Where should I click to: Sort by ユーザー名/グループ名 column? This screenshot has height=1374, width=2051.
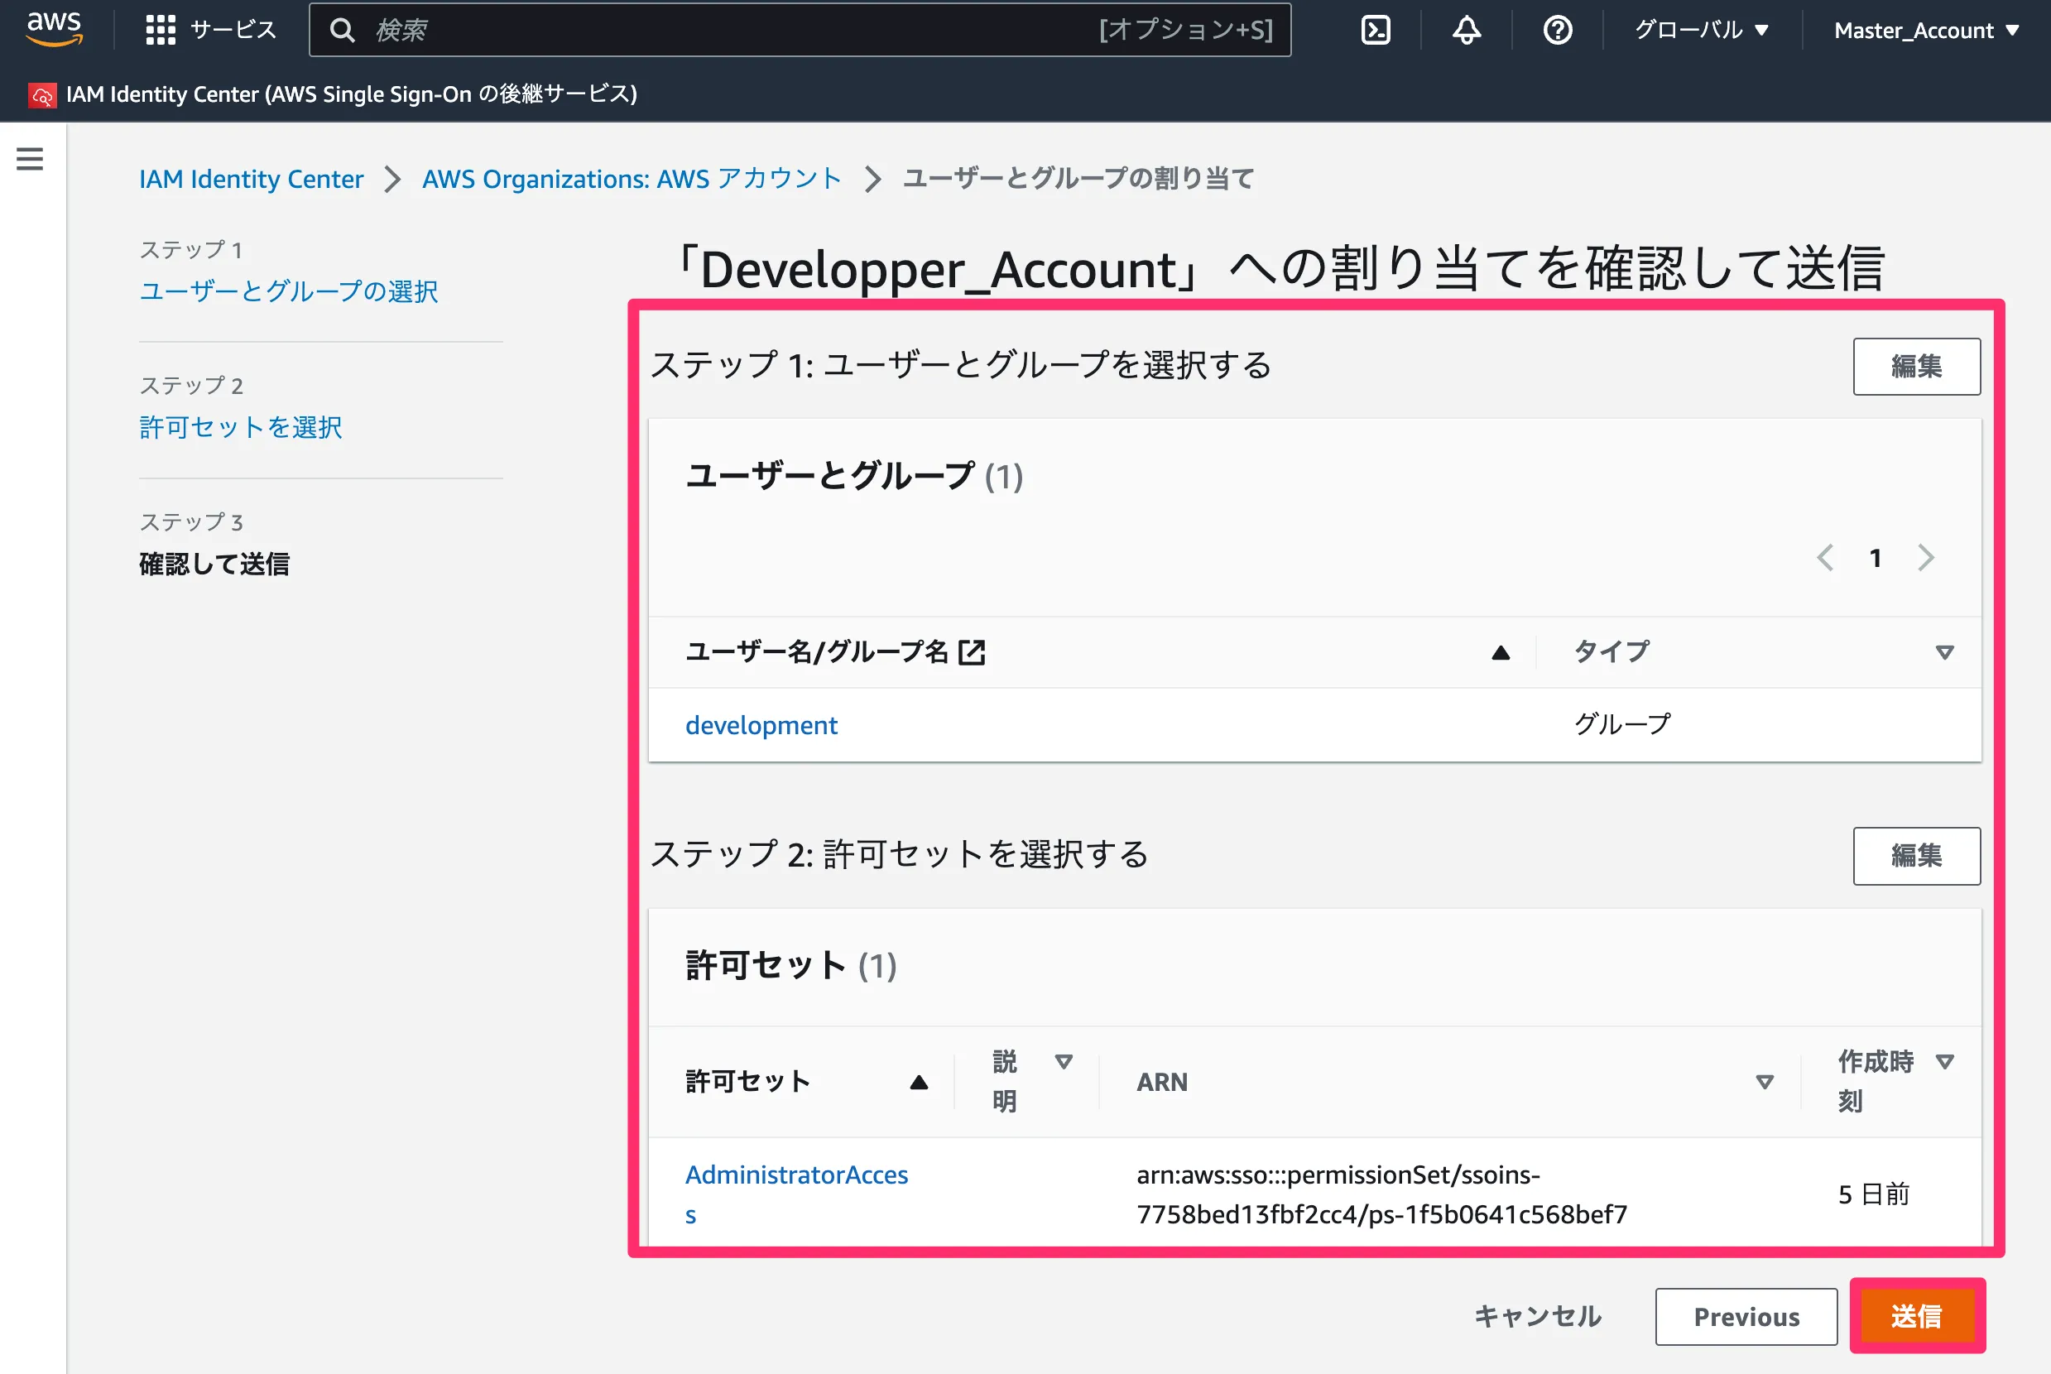tap(1500, 652)
